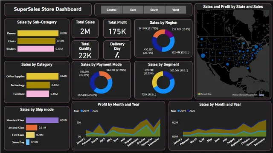Image resolution: width=273 pixels, height=153 pixels.
Task: Click the Delivery Day card value
Action: tap(117, 55)
